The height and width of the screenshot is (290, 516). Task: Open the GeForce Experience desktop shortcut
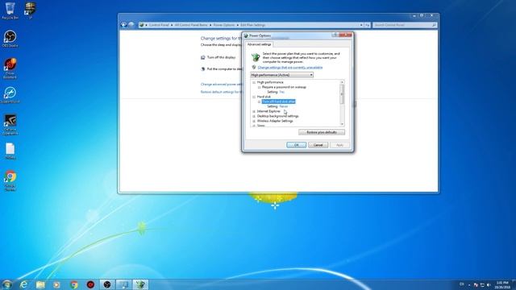pyautogui.click(x=10, y=124)
